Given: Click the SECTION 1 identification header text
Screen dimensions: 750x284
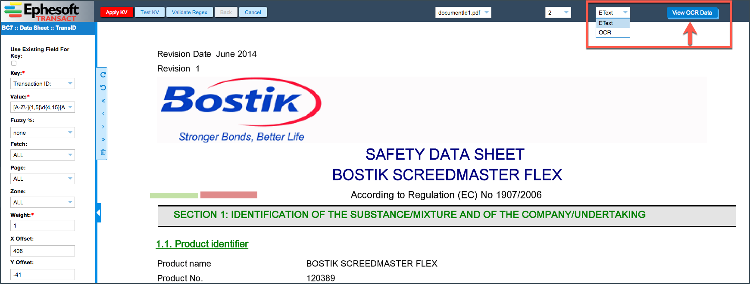Looking at the screenshot, I should (x=409, y=215).
